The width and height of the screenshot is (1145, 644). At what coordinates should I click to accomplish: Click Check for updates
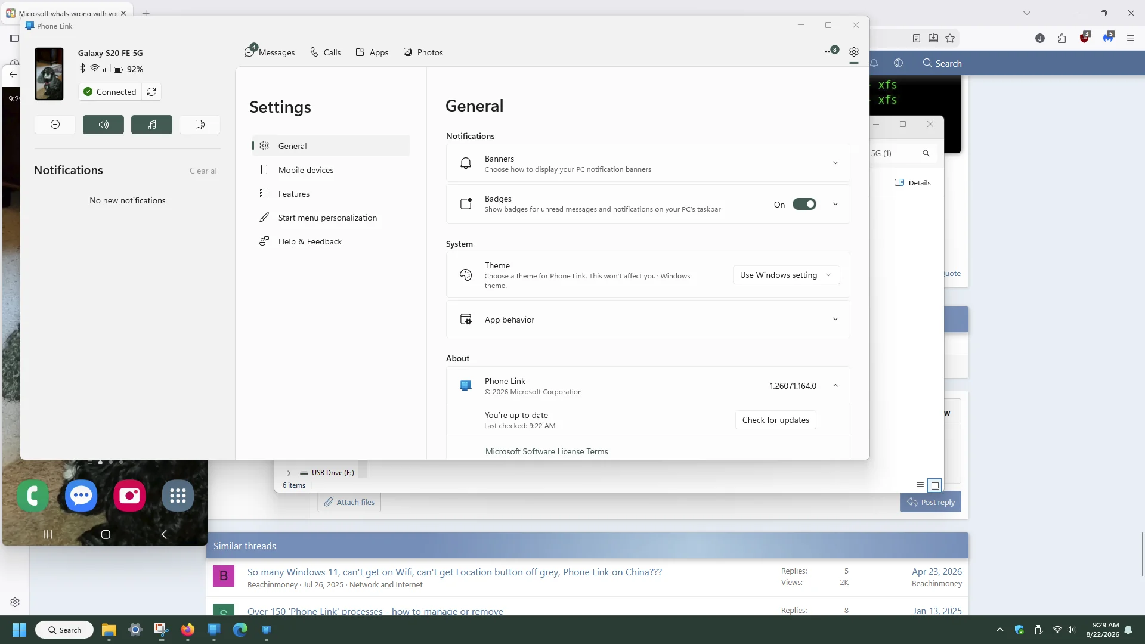(775, 420)
